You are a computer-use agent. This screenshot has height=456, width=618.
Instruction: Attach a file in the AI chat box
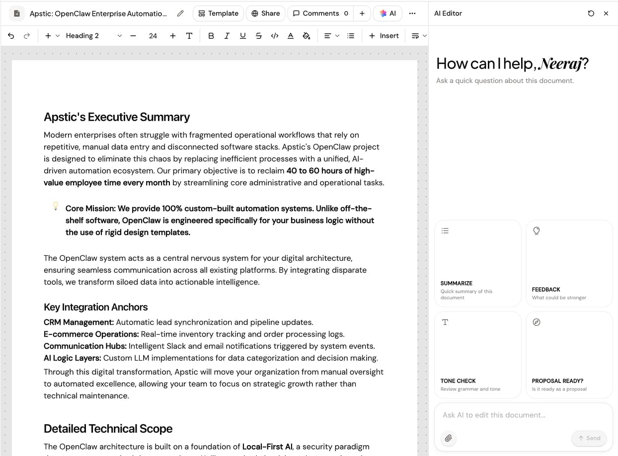(x=448, y=439)
